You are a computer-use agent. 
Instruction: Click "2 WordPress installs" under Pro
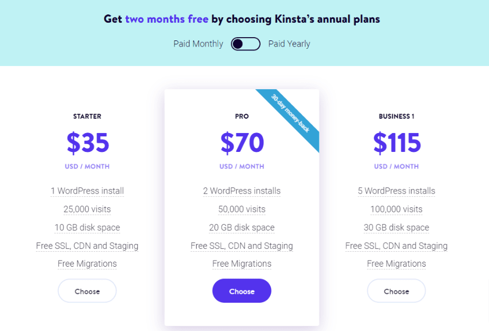click(242, 191)
